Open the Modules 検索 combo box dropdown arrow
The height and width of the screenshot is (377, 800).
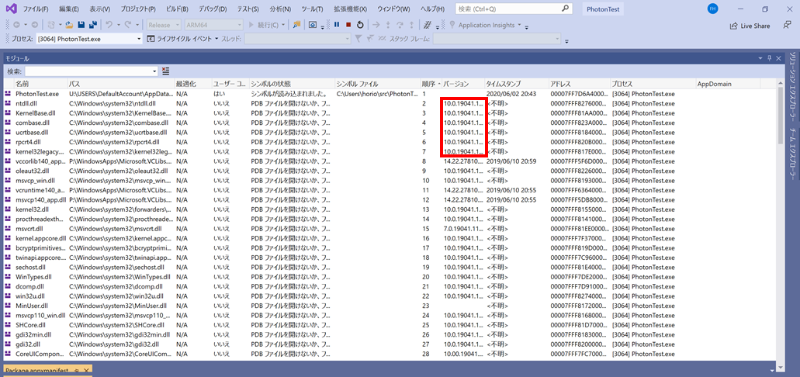[154, 71]
